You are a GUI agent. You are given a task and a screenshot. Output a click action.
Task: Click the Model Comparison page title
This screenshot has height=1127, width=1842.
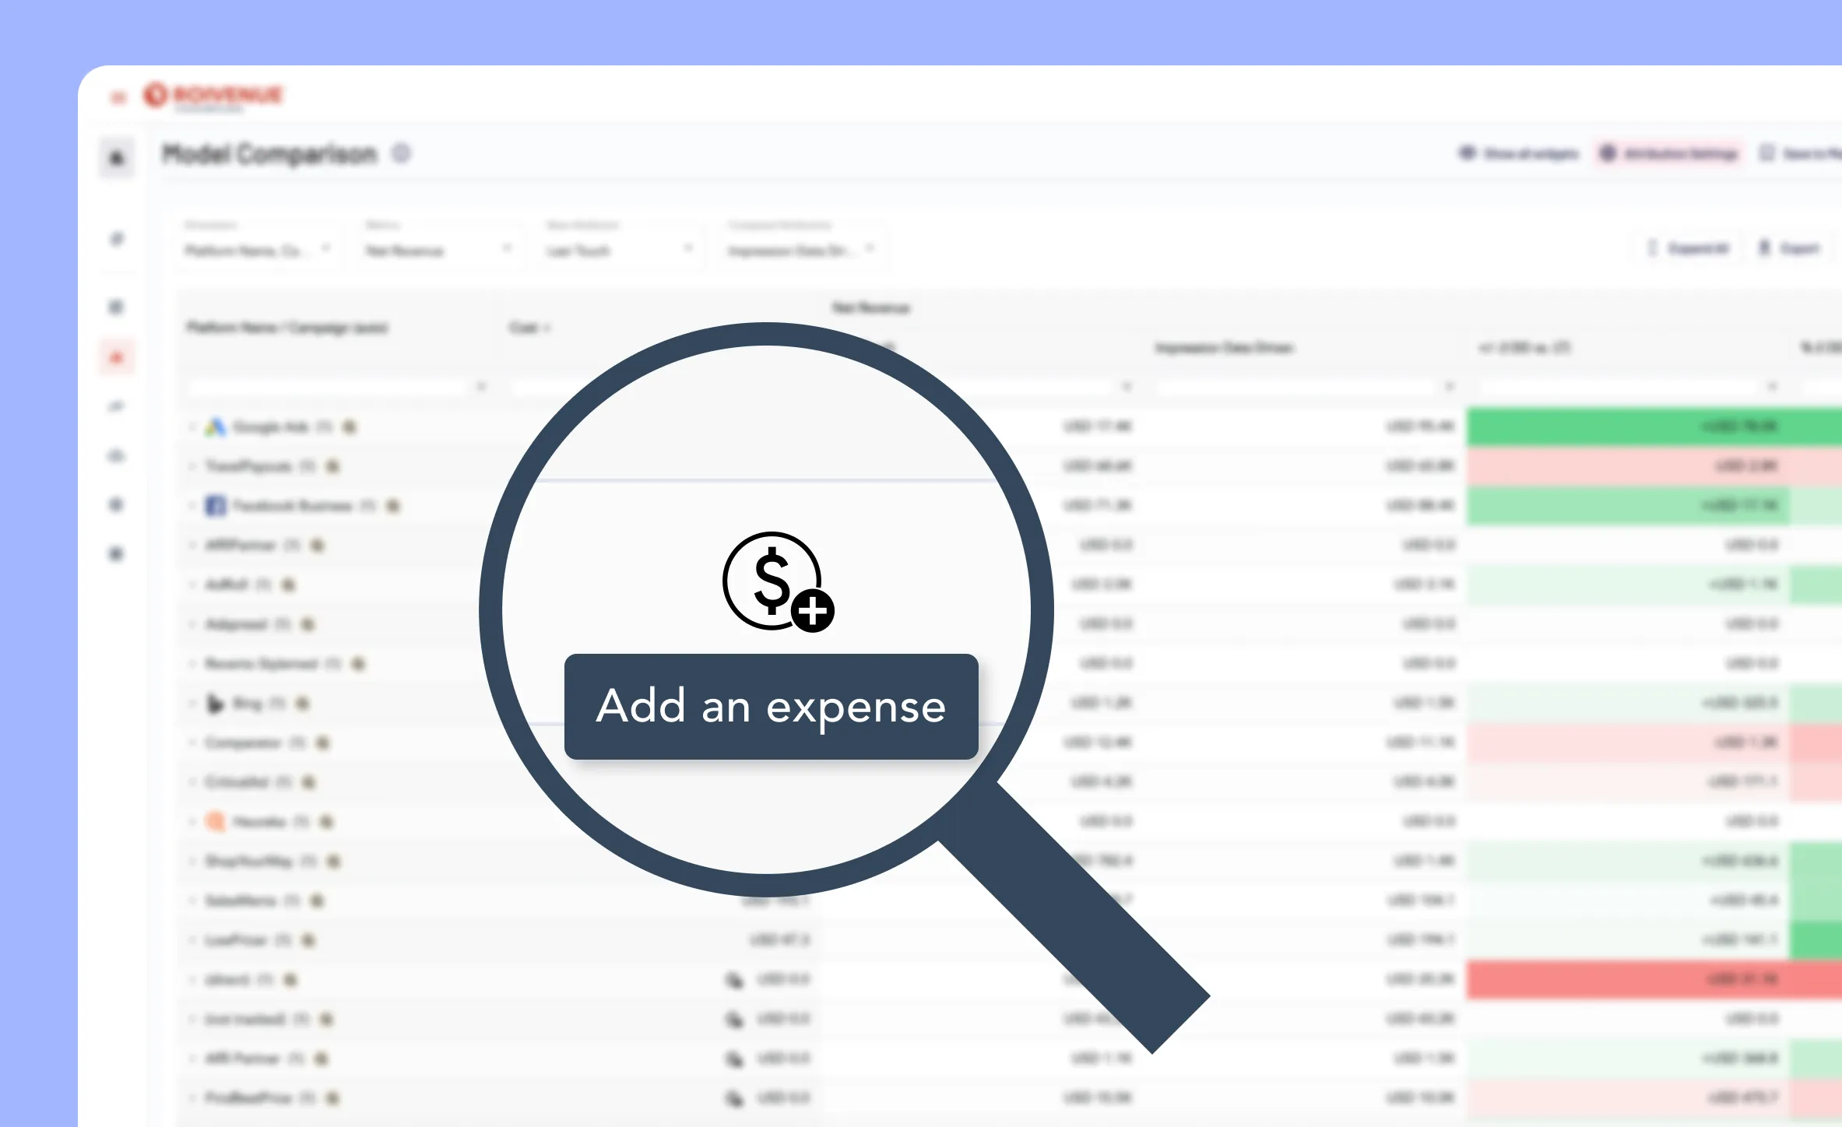269,154
